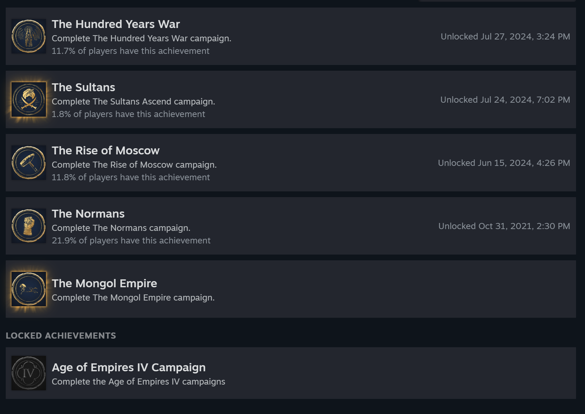Image resolution: width=585 pixels, height=414 pixels.
Task: Click the Oct 31, 2021 unlock timestamp
Action: (504, 226)
